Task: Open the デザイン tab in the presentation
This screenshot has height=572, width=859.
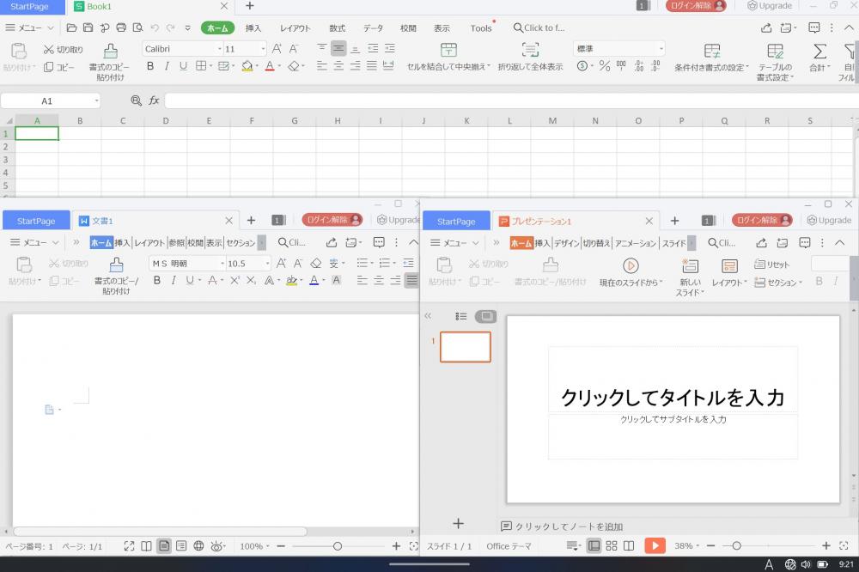Action: point(566,243)
